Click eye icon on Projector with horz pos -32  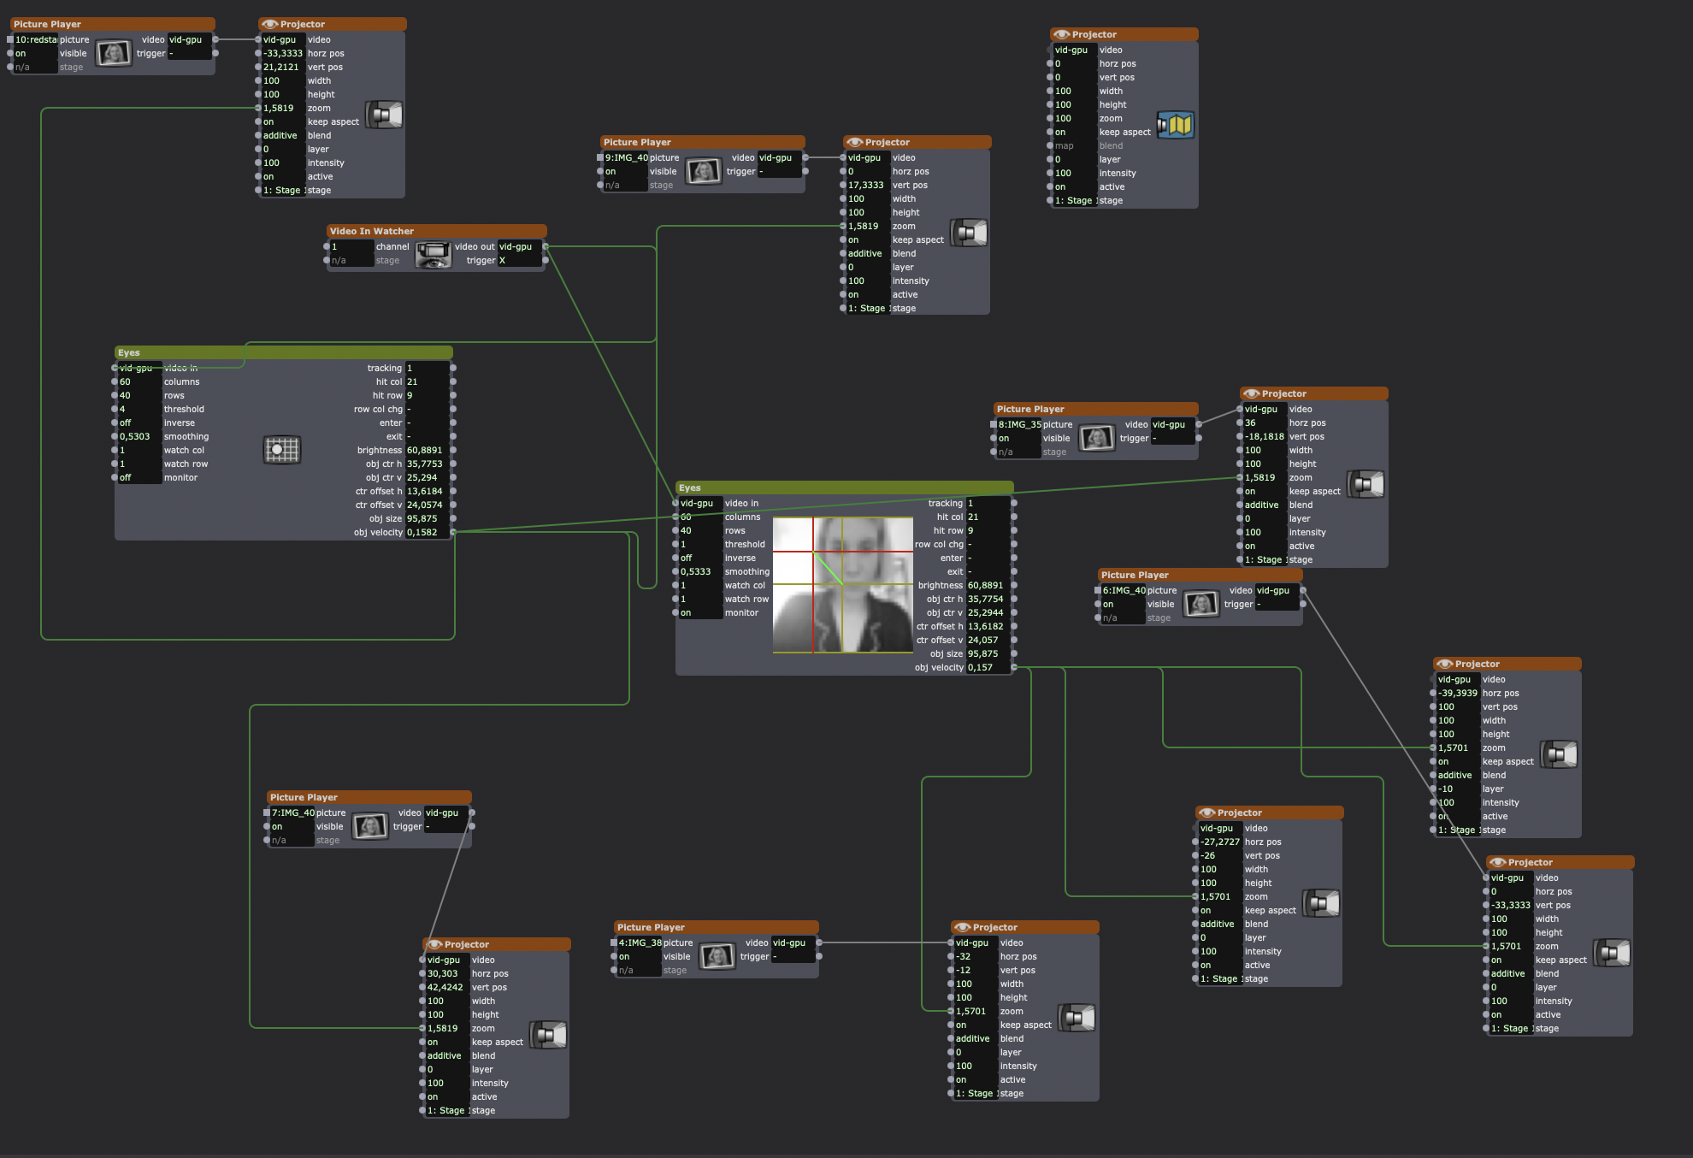963,927
